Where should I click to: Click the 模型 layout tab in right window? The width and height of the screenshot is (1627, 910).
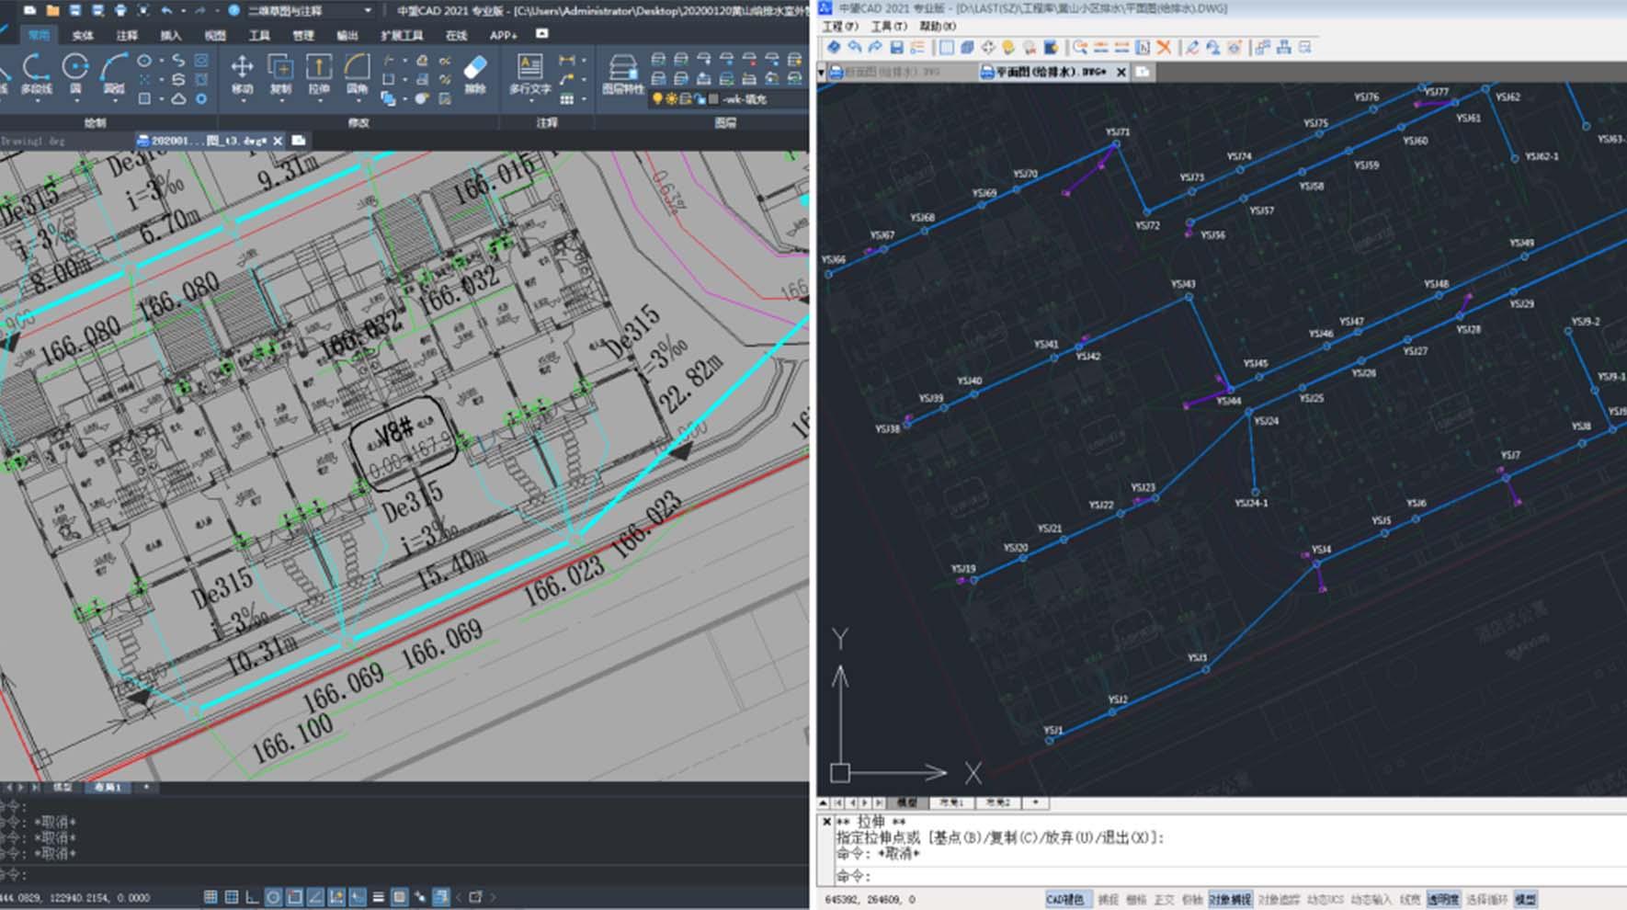pyautogui.click(x=906, y=802)
